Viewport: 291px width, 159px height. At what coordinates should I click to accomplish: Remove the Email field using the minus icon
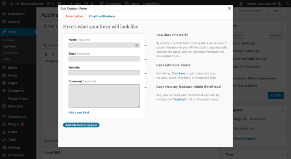(x=145, y=60)
